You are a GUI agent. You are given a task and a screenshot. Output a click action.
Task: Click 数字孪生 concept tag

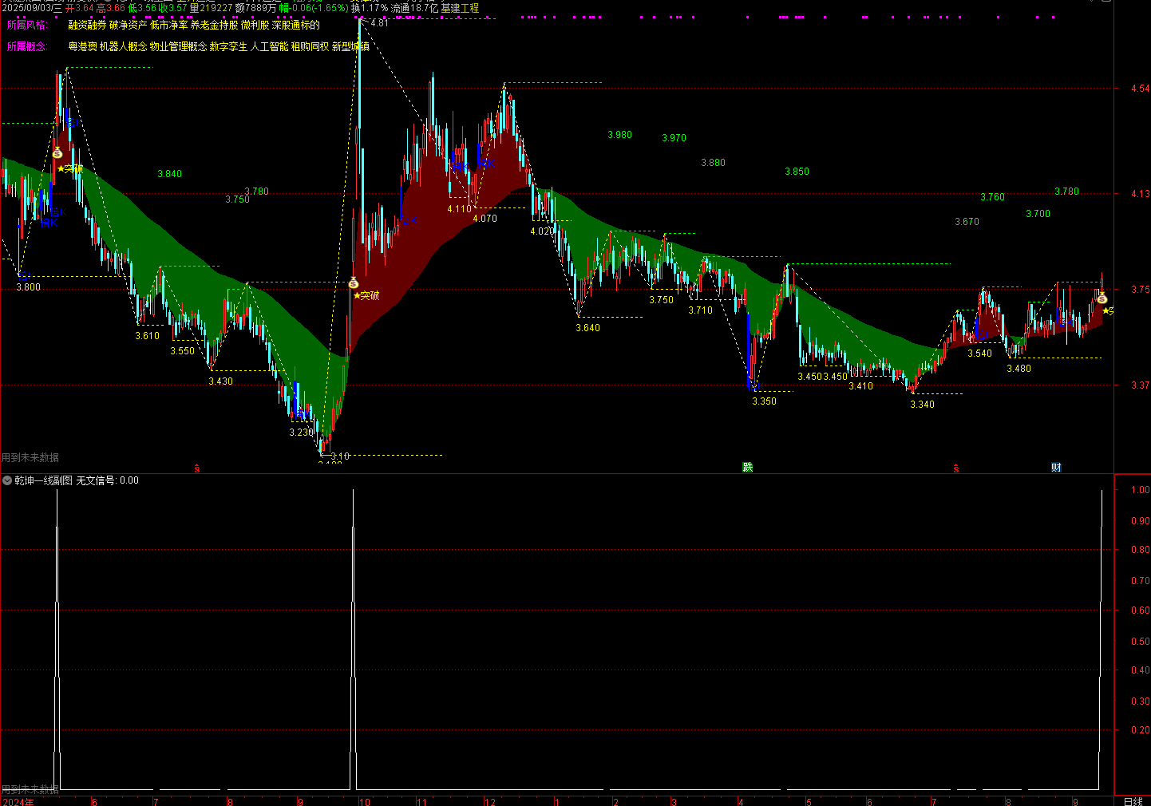coord(229,47)
